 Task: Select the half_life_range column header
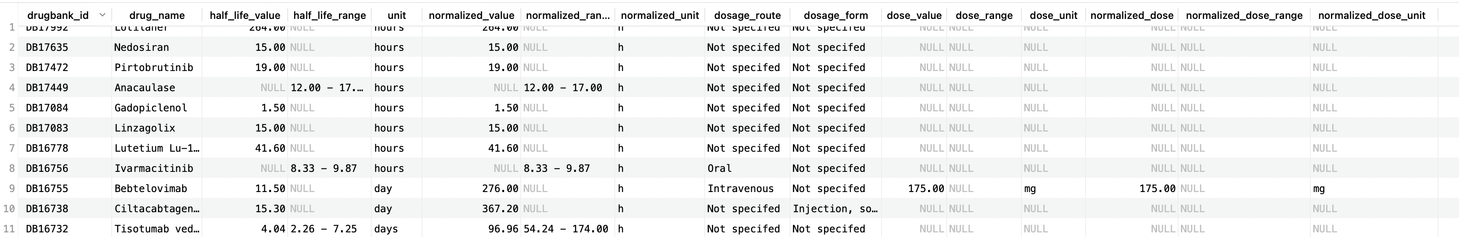click(329, 15)
